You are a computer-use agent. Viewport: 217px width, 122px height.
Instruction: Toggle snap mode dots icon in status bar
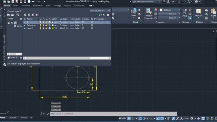[133, 118]
